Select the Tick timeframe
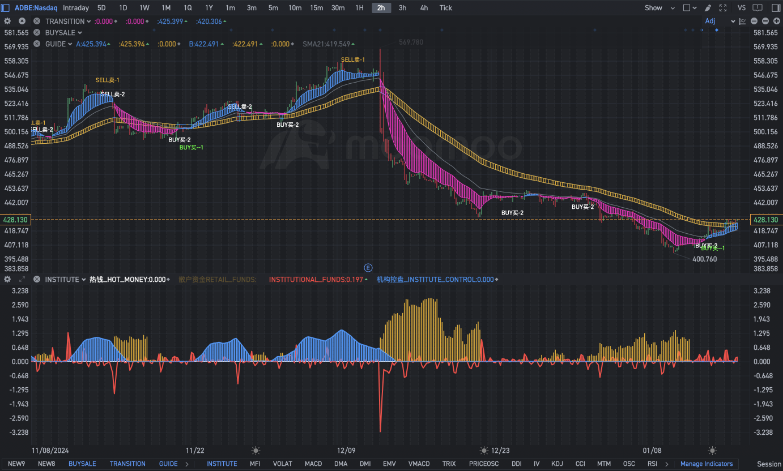This screenshot has height=471, width=783. 446,8
